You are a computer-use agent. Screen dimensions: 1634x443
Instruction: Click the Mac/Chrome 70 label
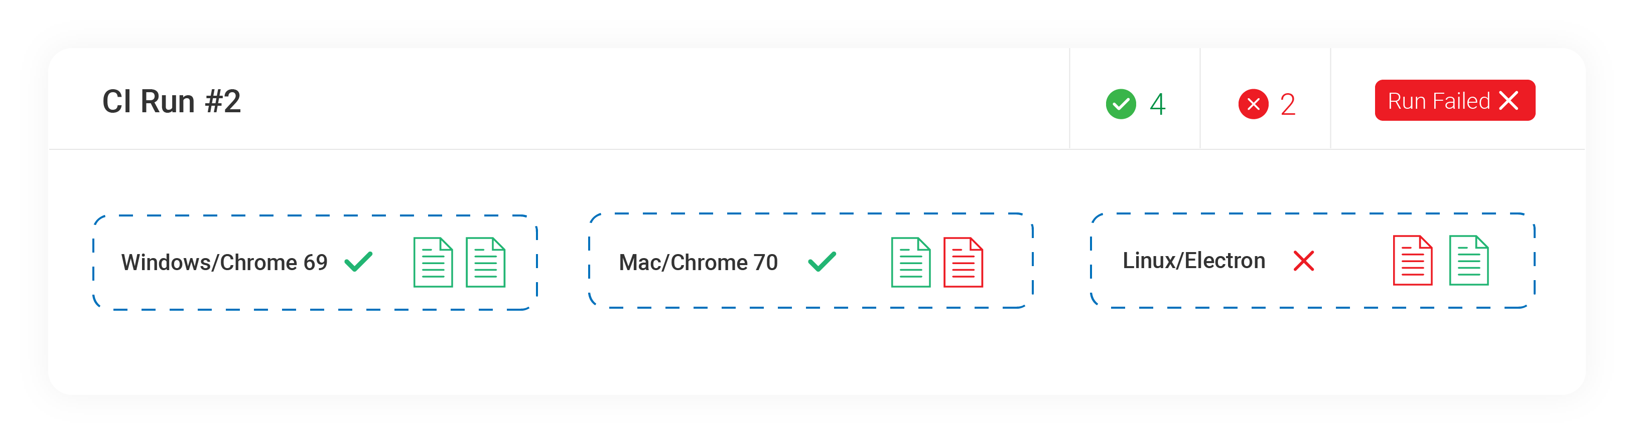coord(698,263)
